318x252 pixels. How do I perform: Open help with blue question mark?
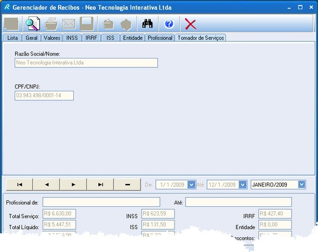pyautogui.click(x=169, y=24)
